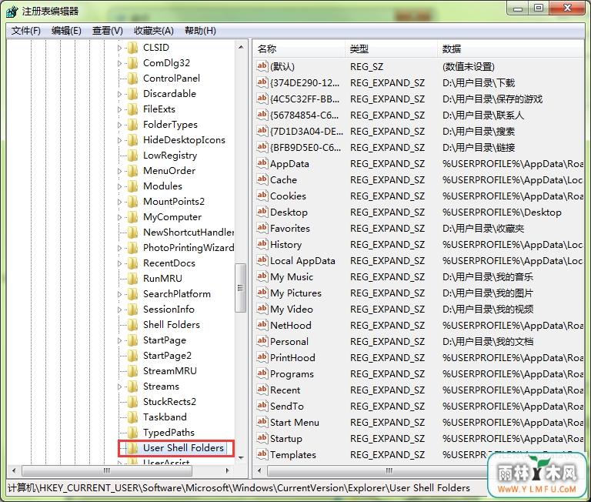The width and height of the screenshot is (591, 502).
Task: Click the string icon beside My Music
Action: coord(262,277)
